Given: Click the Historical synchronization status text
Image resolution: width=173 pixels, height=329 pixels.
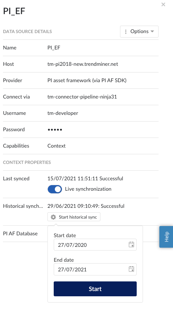Looking at the screenshot, I should pyautogui.click(x=86, y=206).
